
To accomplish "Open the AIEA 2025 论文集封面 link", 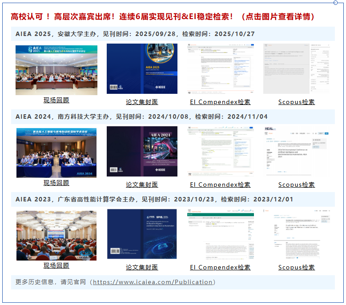I will tap(142, 102).
